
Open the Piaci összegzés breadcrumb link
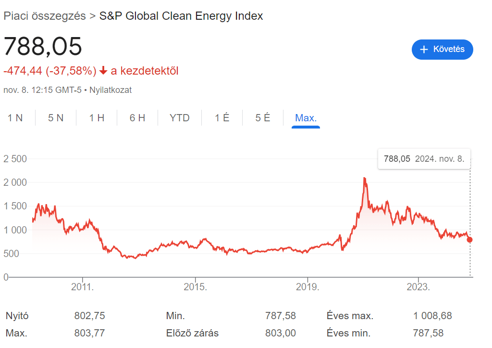(43, 15)
